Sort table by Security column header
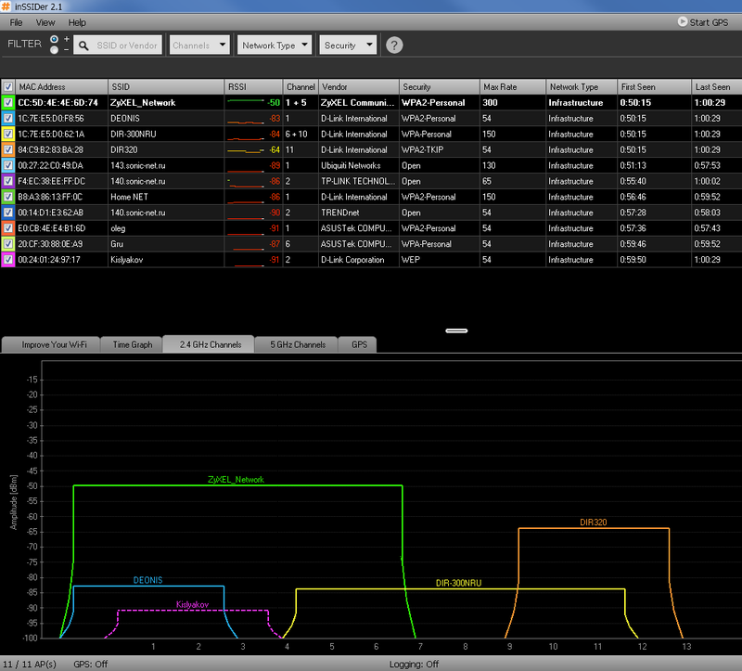 coord(440,86)
